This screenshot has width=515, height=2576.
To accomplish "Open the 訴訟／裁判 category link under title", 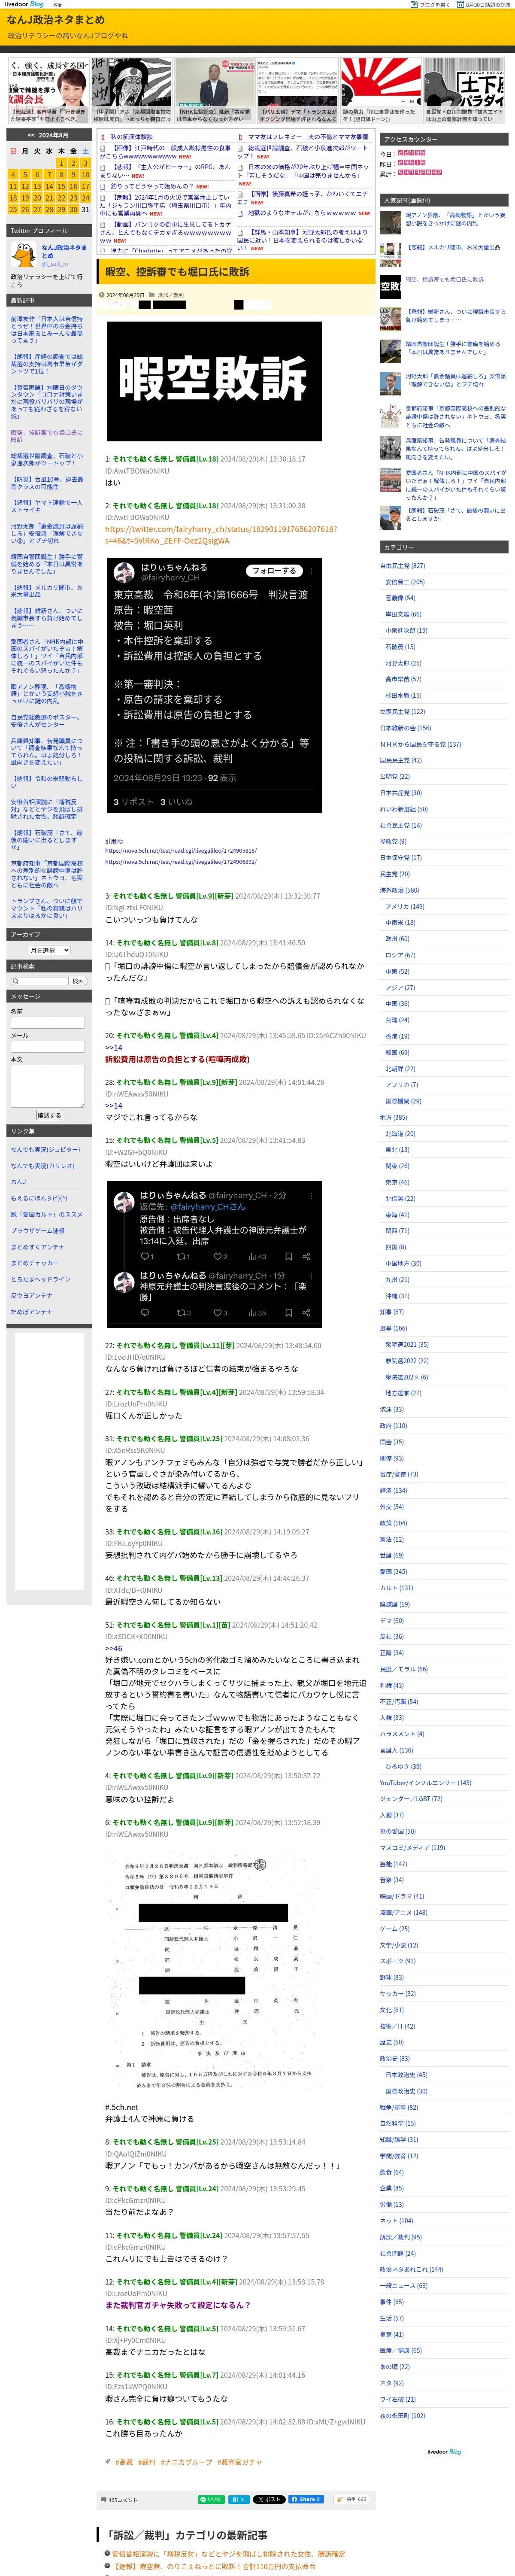I will click(x=171, y=295).
